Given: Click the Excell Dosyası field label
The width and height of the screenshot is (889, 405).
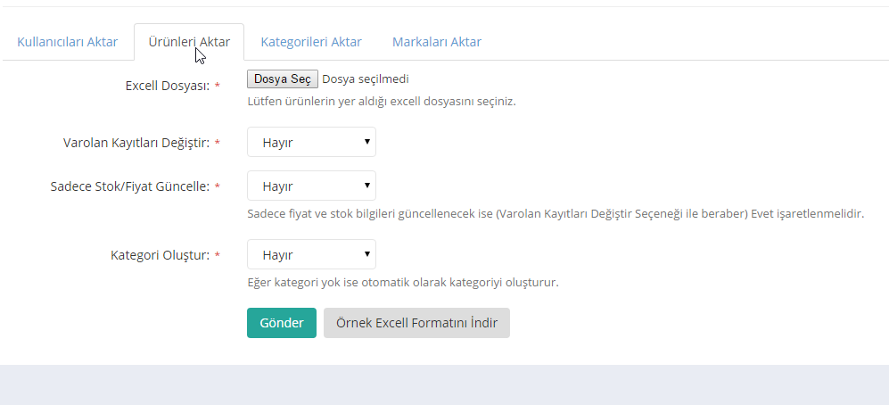Looking at the screenshot, I should tap(167, 86).
